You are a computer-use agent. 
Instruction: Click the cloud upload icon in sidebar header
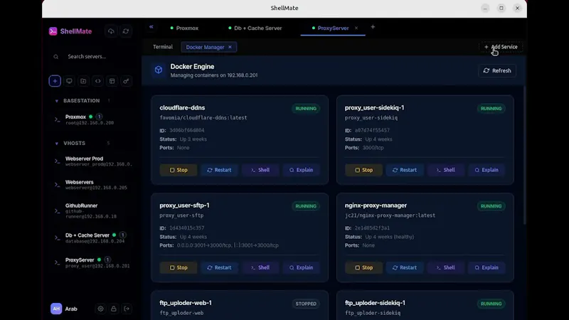tap(111, 31)
